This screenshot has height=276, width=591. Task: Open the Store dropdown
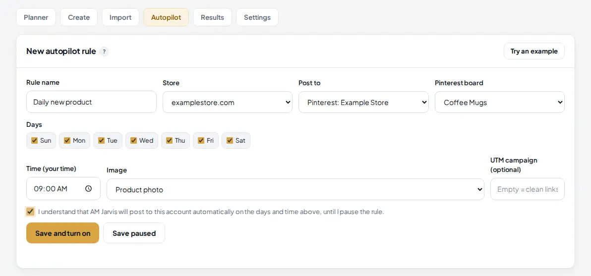[x=227, y=102]
